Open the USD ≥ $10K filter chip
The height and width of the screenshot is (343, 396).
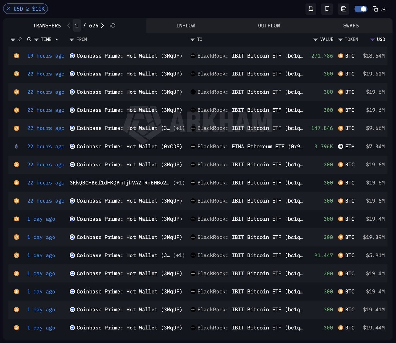click(x=25, y=9)
